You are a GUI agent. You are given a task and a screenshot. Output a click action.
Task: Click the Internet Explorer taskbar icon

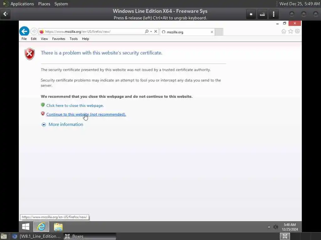click(41, 227)
